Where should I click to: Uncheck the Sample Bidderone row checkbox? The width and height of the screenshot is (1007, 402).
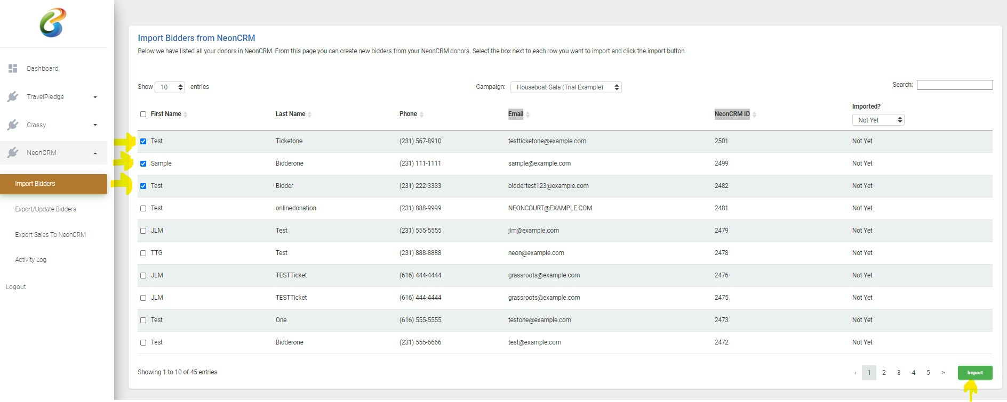point(143,163)
